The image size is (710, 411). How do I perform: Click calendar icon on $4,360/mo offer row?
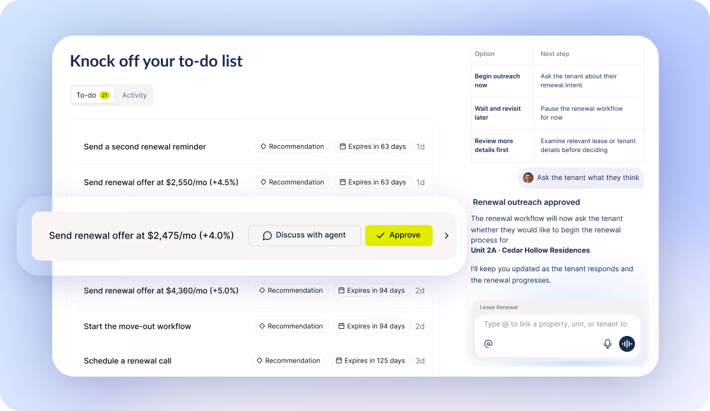pos(342,290)
